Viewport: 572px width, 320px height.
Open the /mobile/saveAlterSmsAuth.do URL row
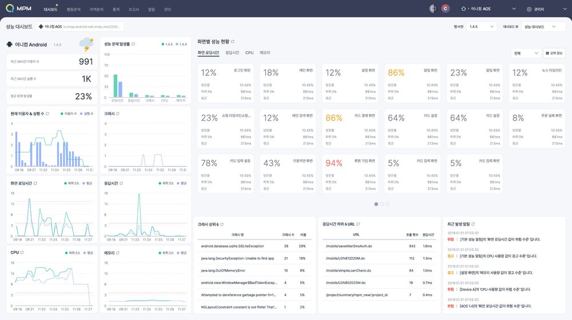tap(348, 246)
